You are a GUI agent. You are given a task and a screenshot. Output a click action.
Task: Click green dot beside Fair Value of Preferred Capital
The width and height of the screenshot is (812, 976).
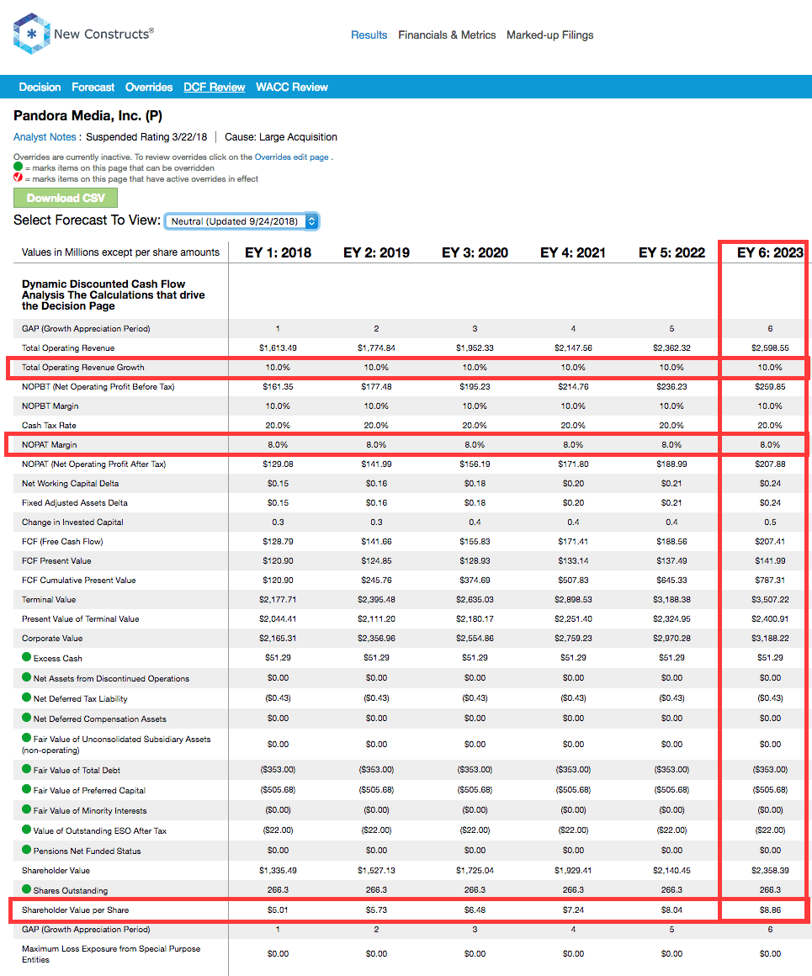[26, 788]
